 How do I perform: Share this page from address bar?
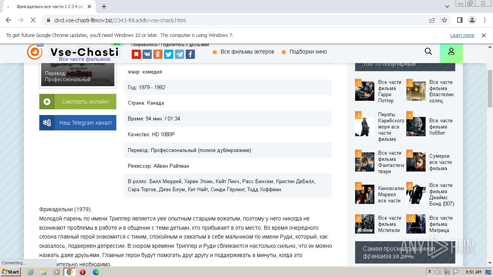(x=432, y=20)
